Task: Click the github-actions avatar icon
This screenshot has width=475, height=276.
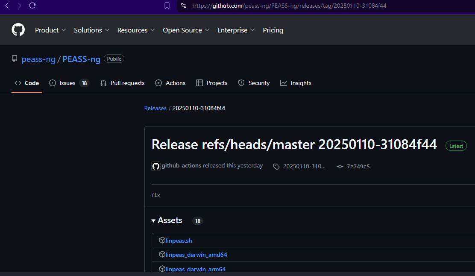Action: [x=156, y=166]
